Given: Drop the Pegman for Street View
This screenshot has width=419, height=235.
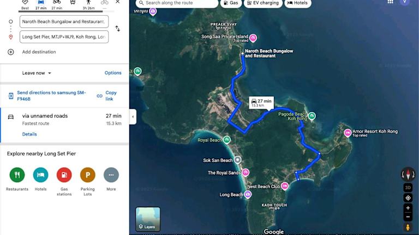Looking at the screenshot, I should pos(408,227).
